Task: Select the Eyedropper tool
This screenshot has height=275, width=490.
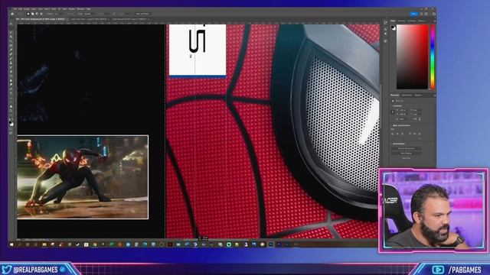Action: tap(11, 50)
